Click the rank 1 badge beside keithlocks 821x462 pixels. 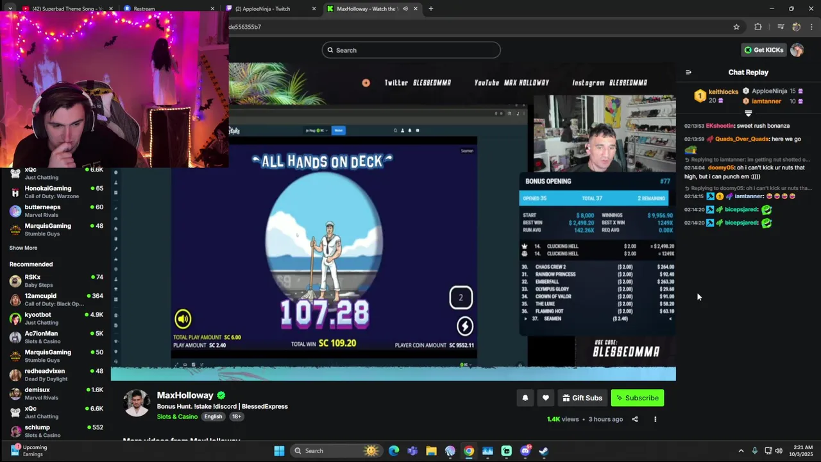700,96
